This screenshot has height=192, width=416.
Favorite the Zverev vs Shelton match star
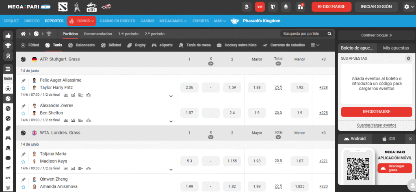click(23, 114)
